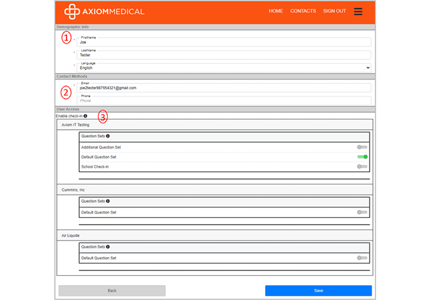Click the Demographic Info section header
The height and width of the screenshot is (300, 431).
pos(215,27)
